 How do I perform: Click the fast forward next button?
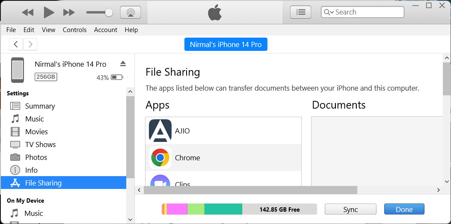pos(69,12)
